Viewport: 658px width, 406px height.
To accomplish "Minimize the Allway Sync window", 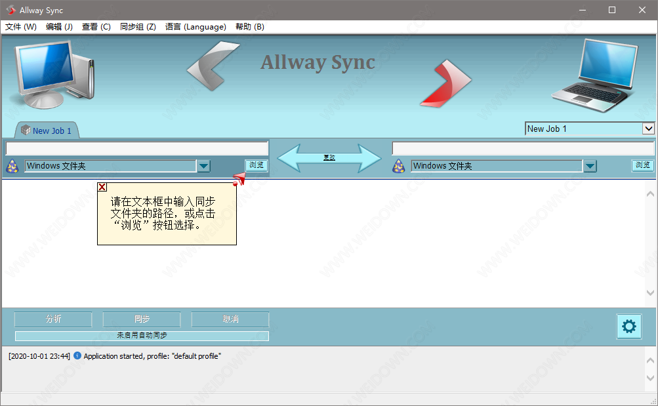I will pos(583,10).
